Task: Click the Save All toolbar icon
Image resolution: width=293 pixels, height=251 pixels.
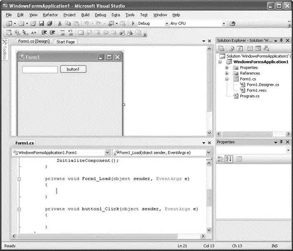Action: click(50, 24)
